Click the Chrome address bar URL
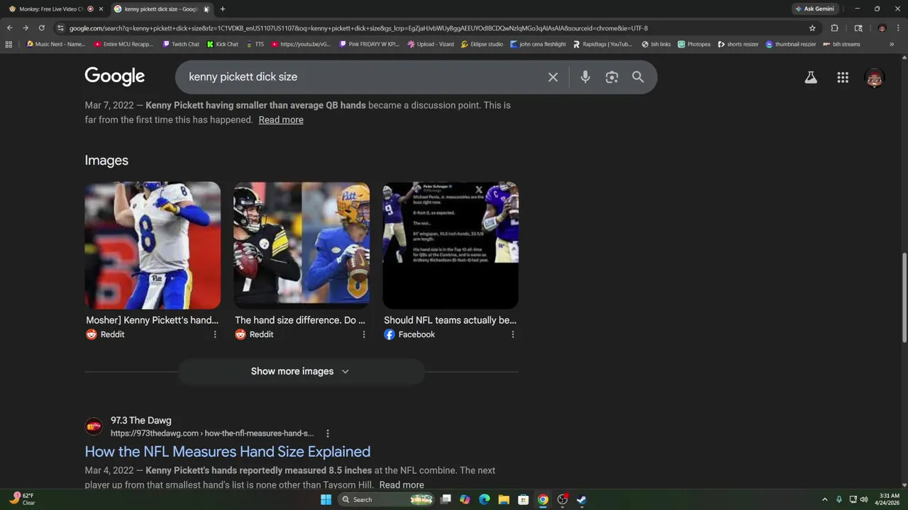Screen dimensions: 908x510 pyautogui.click(x=358, y=28)
